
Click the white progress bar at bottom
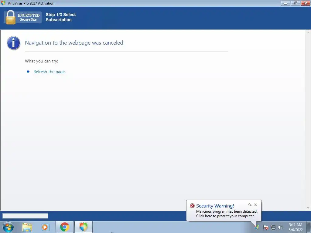(25, 216)
